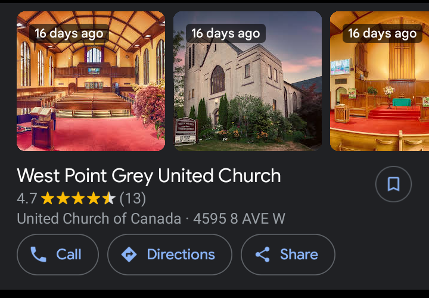Click the 4.7 rating number
This screenshot has width=429, height=298.
point(27,198)
